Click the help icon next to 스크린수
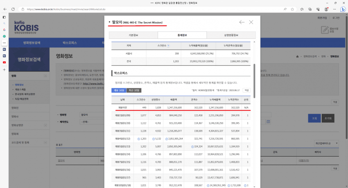Image resolution: width=348 pixels, height=188 pixels. point(168,46)
